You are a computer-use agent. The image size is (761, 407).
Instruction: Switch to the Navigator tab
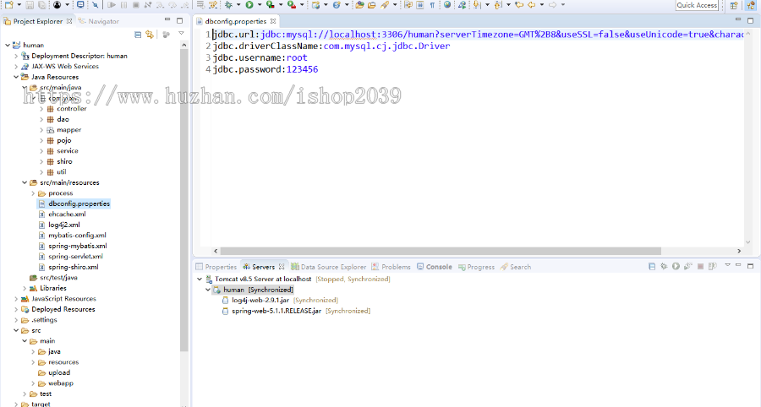pos(99,21)
